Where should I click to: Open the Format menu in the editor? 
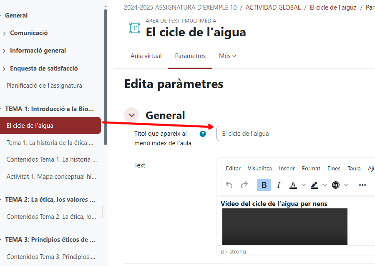point(311,168)
